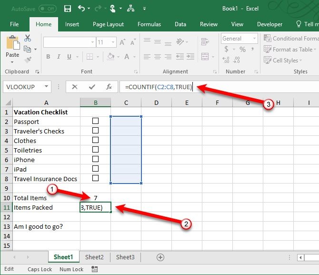Screen dimensions: 319x275
Task: Click the Borders icon
Action: coord(90,56)
